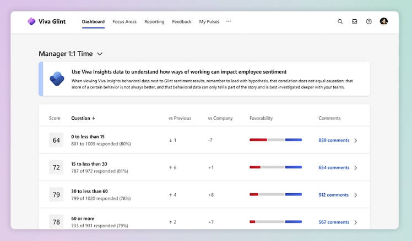Viewport: 412px width, 241px height.
Task: Click the Viva Insights heart icon
Action: coord(57,79)
